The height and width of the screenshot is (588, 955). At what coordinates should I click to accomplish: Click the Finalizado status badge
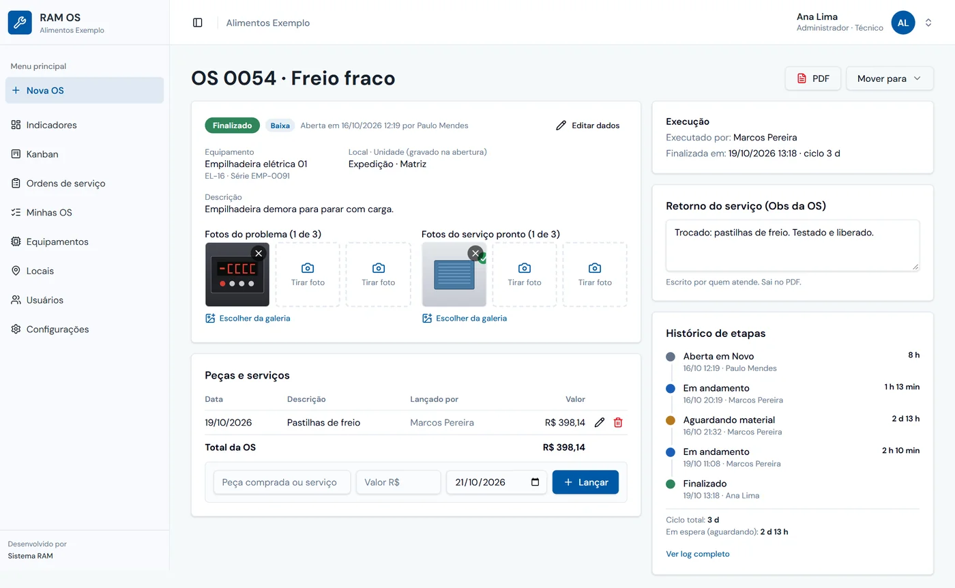(233, 126)
